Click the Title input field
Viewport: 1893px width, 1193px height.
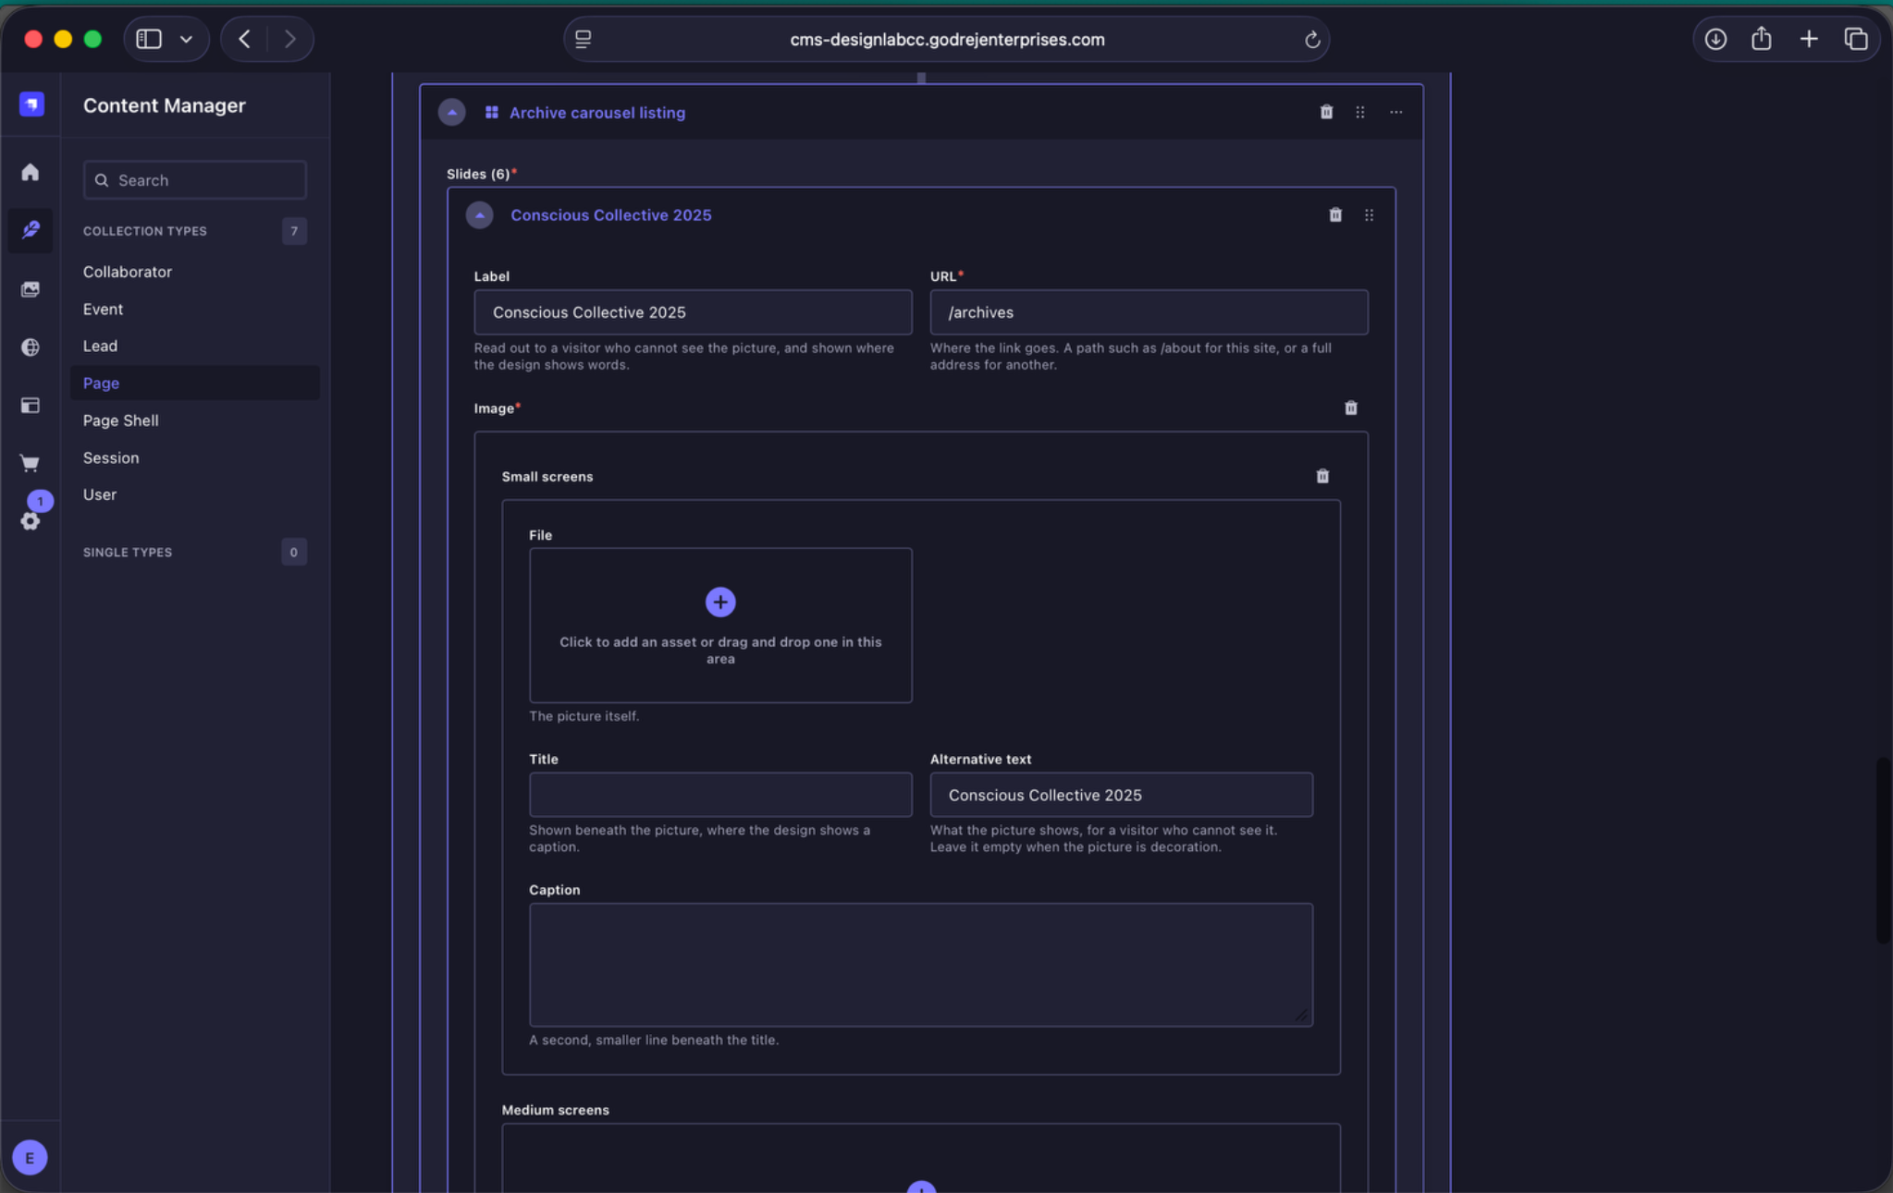coord(720,795)
